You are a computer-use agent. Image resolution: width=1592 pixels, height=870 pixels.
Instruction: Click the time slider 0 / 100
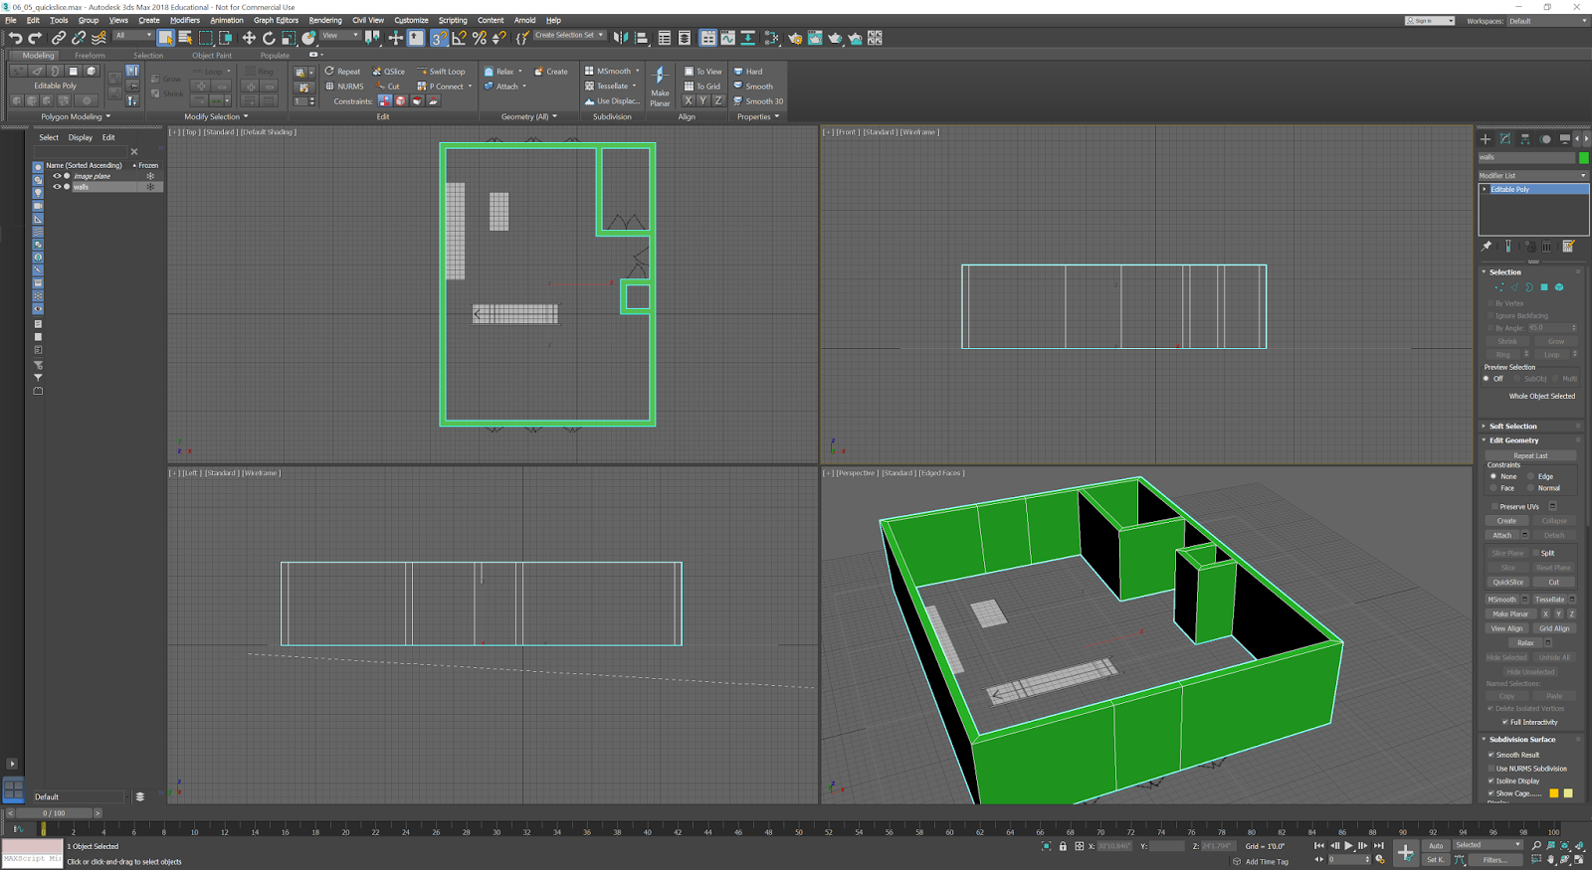pos(54,813)
